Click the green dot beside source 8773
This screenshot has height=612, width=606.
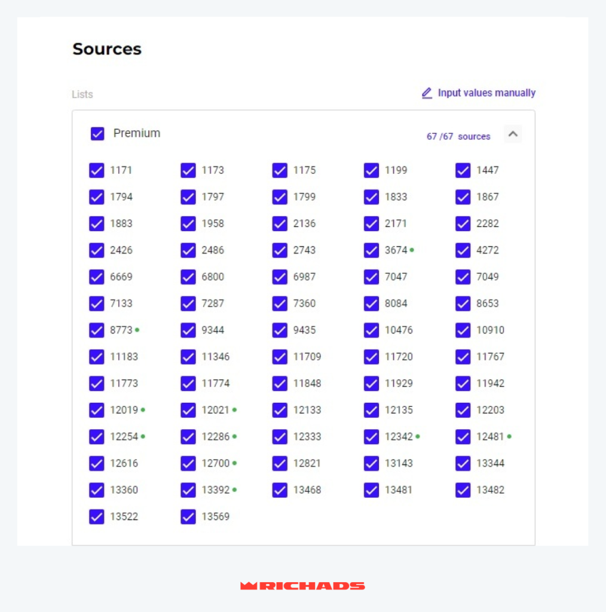137,330
